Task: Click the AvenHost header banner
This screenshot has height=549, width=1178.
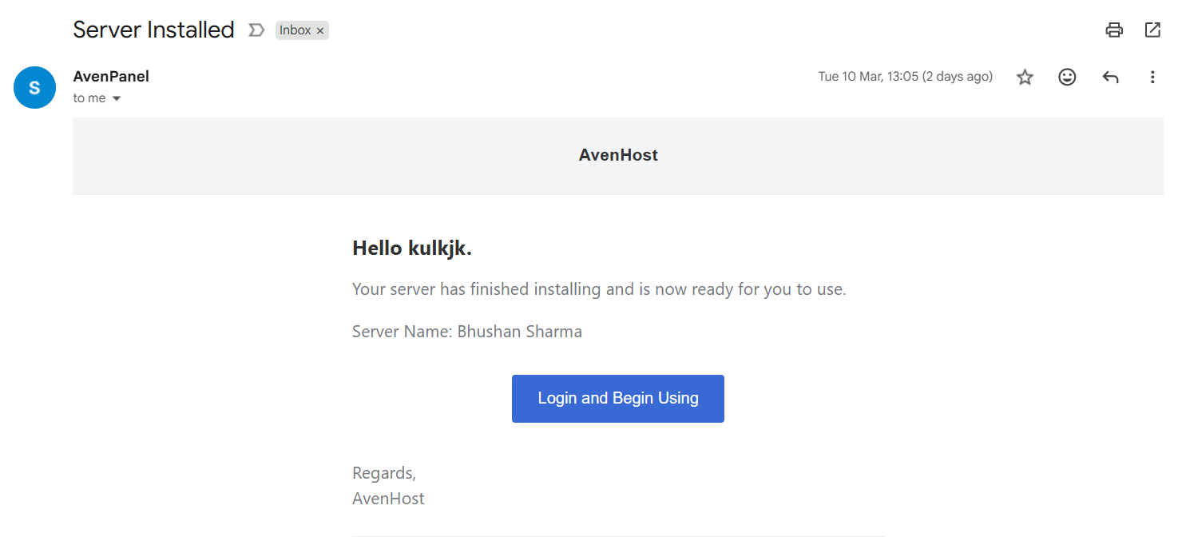Action: click(x=617, y=154)
